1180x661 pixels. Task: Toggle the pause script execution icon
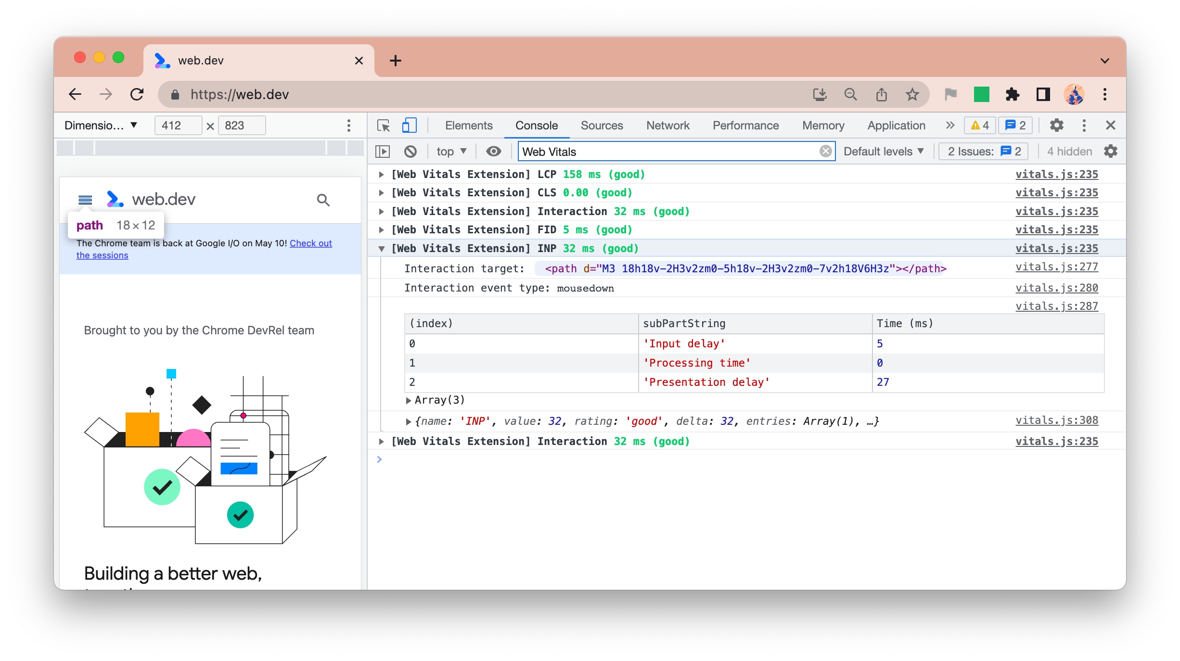click(x=384, y=151)
